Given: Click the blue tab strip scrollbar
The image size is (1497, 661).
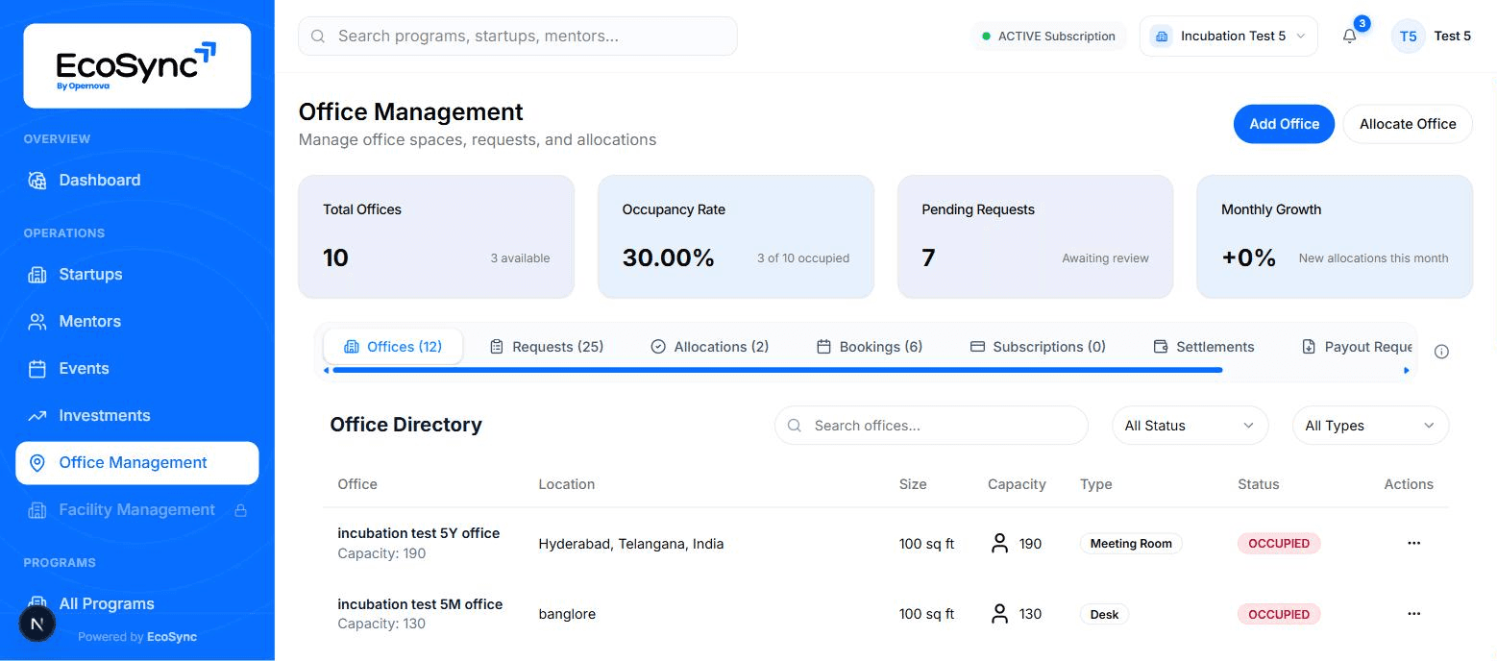Looking at the screenshot, I should tap(776, 370).
